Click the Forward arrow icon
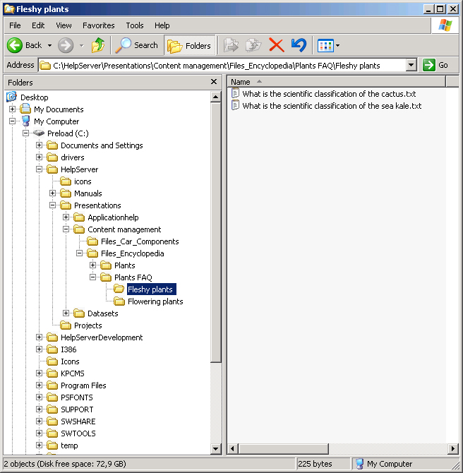The height and width of the screenshot is (473, 463). click(66, 45)
